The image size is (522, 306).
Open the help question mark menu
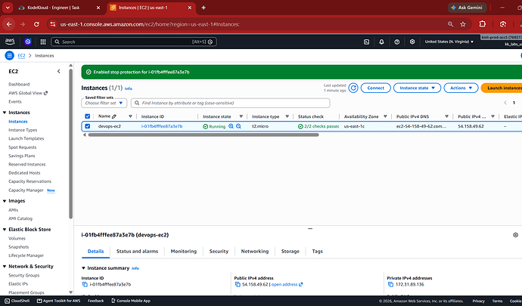[x=397, y=42]
